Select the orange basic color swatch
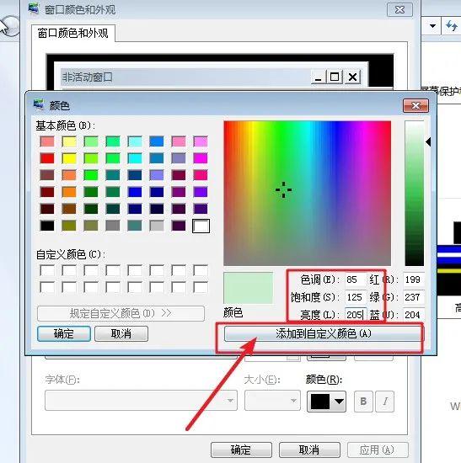 69,192
